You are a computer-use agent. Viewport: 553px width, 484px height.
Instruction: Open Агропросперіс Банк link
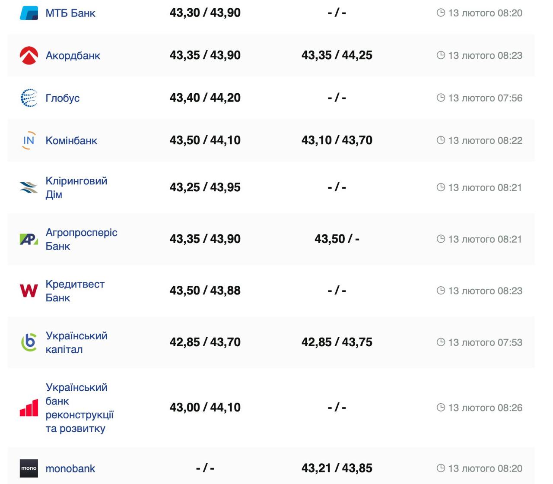click(81, 239)
